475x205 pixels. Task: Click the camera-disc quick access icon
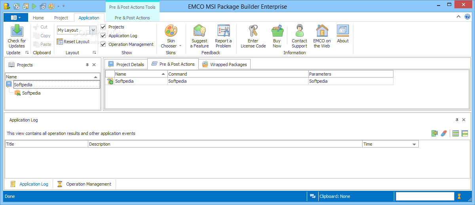(43, 6)
